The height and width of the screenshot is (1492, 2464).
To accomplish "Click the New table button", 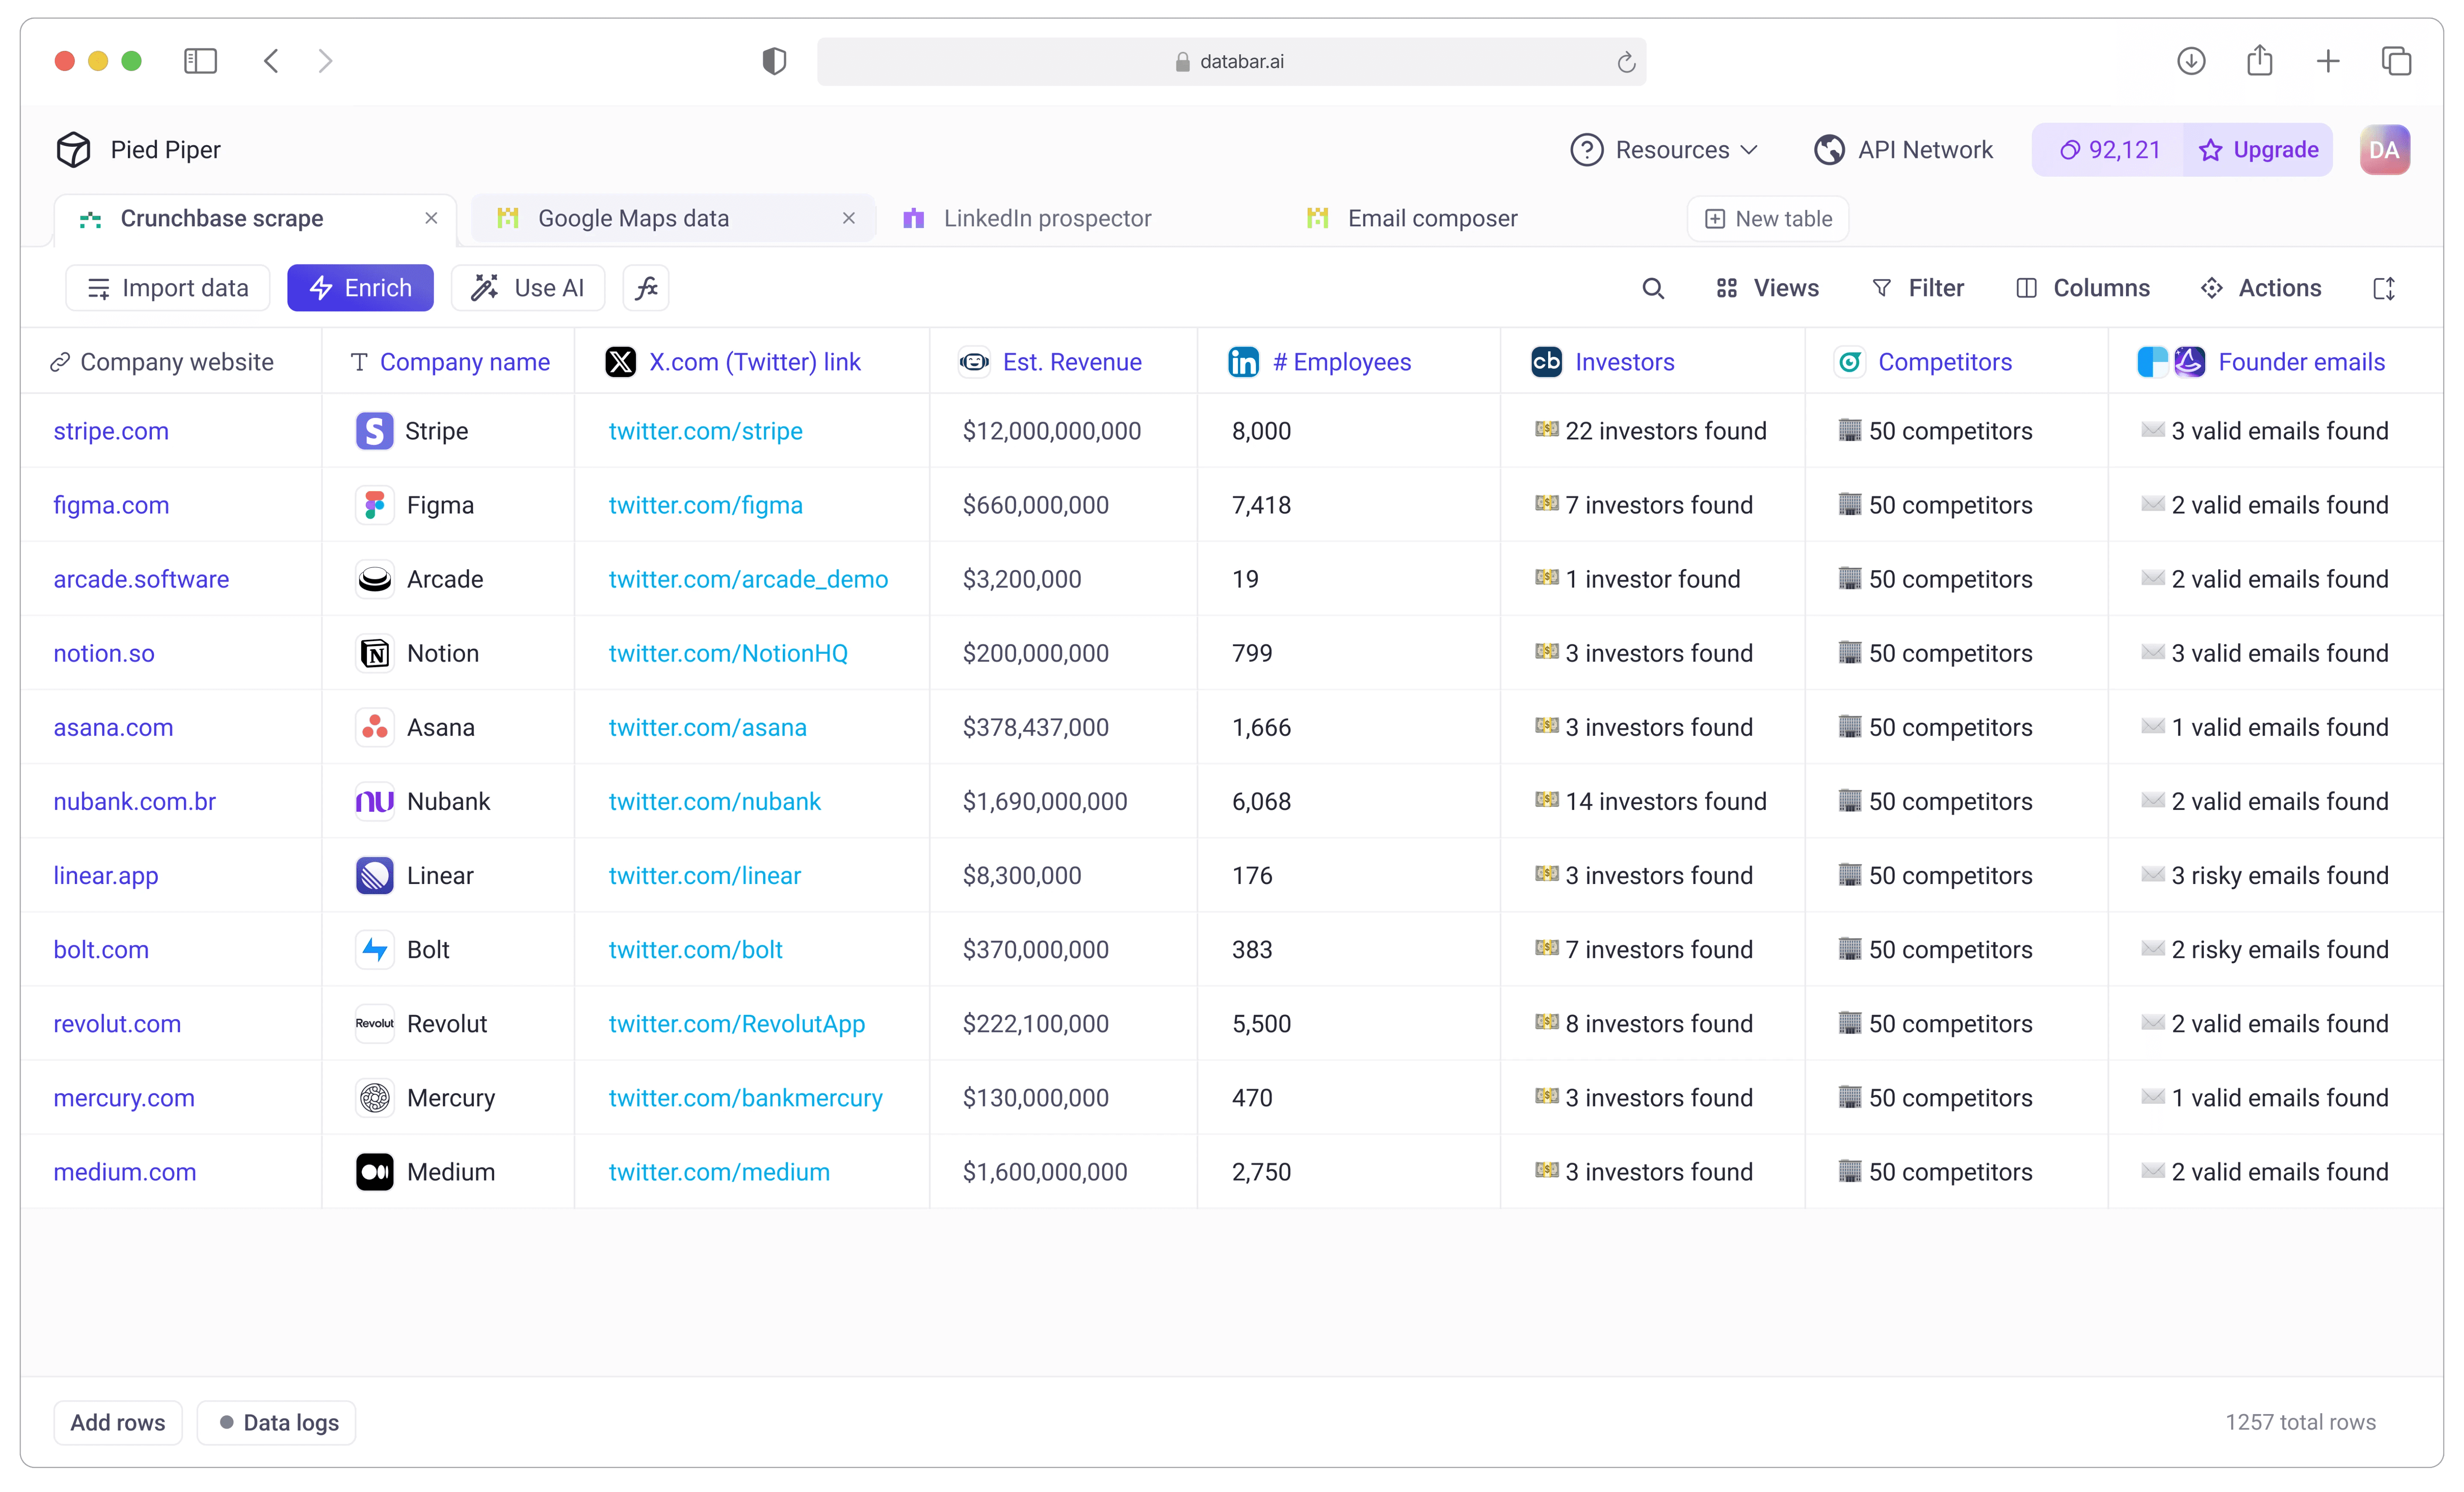I will coord(1767,218).
